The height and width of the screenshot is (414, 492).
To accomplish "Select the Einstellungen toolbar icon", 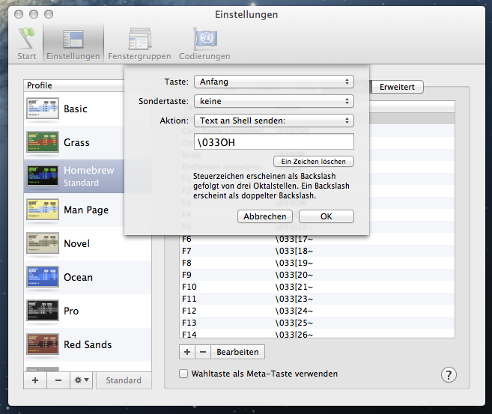I will pyautogui.click(x=73, y=43).
